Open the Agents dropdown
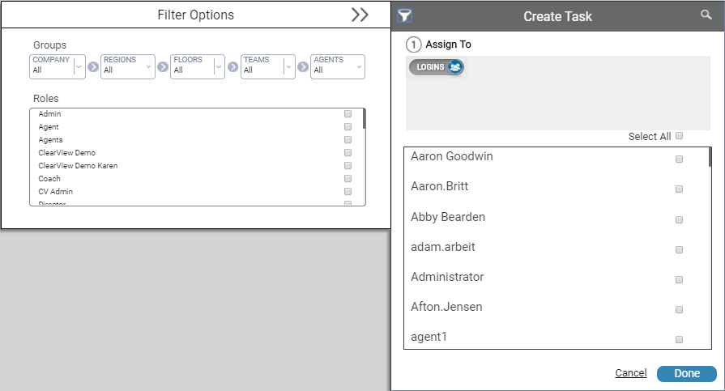Image resolution: width=725 pixels, height=391 pixels. tap(359, 67)
